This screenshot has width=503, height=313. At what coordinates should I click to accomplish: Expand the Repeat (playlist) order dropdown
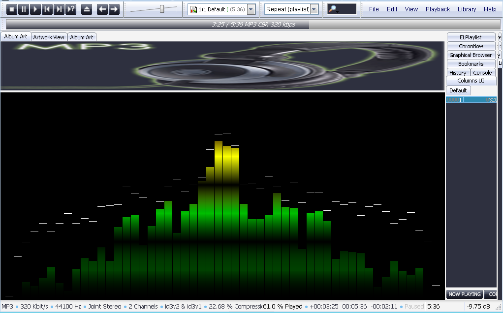pos(314,9)
